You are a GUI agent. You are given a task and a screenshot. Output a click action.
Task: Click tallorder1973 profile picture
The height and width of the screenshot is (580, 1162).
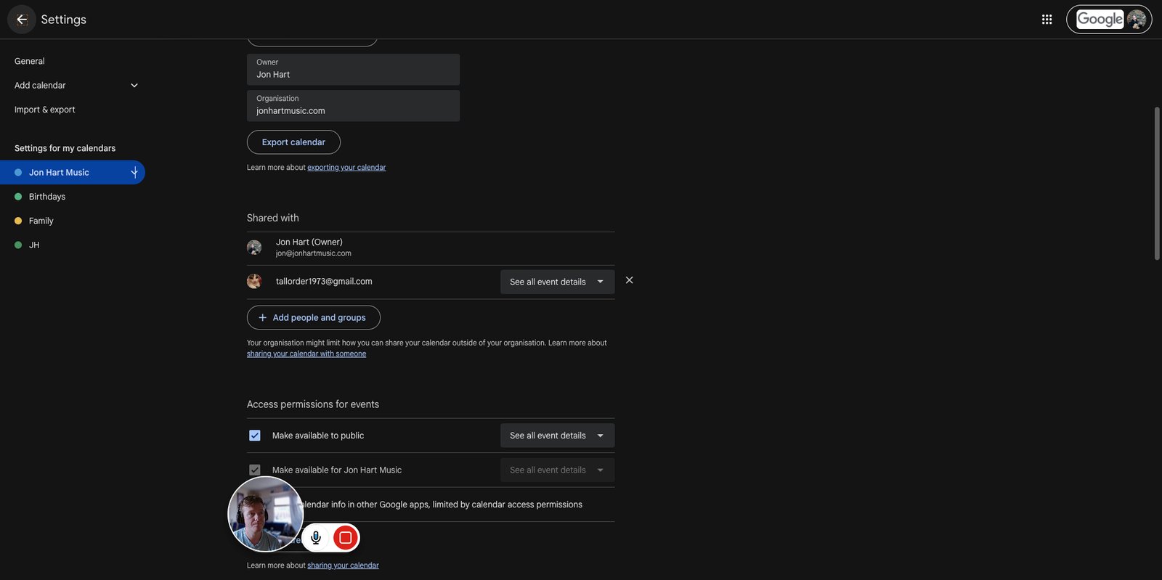pyautogui.click(x=254, y=282)
